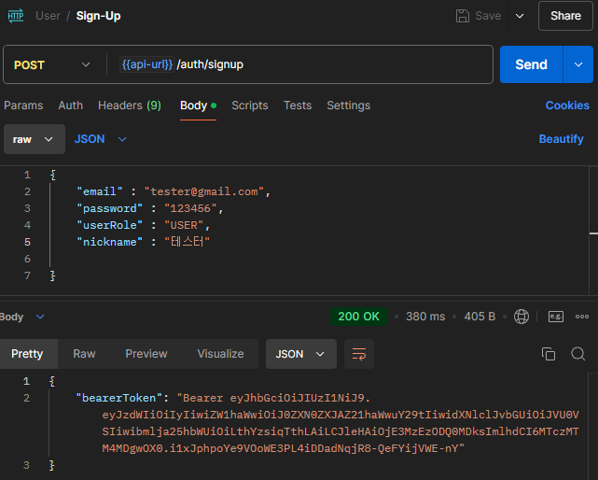This screenshot has height=480, width=598.
Task: Click the Save floppy disk icon
Action: pyautogui.click(x=462, y=16)
